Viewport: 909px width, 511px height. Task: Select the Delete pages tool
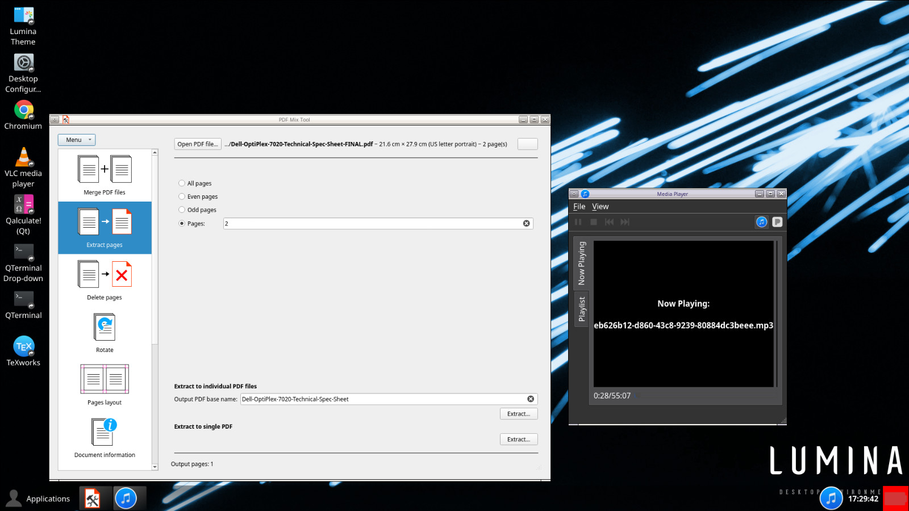point(105,280)
